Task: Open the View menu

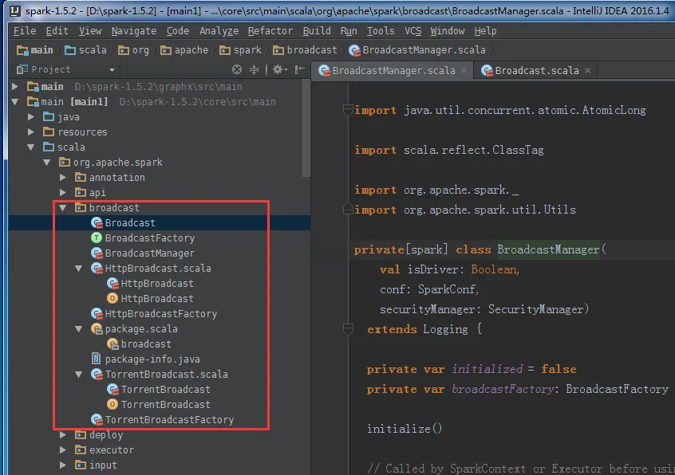Action: coord(90,31)
